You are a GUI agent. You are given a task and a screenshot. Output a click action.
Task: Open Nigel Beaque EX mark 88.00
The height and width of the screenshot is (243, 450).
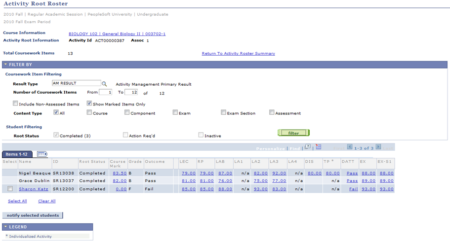tap(368, 173)
